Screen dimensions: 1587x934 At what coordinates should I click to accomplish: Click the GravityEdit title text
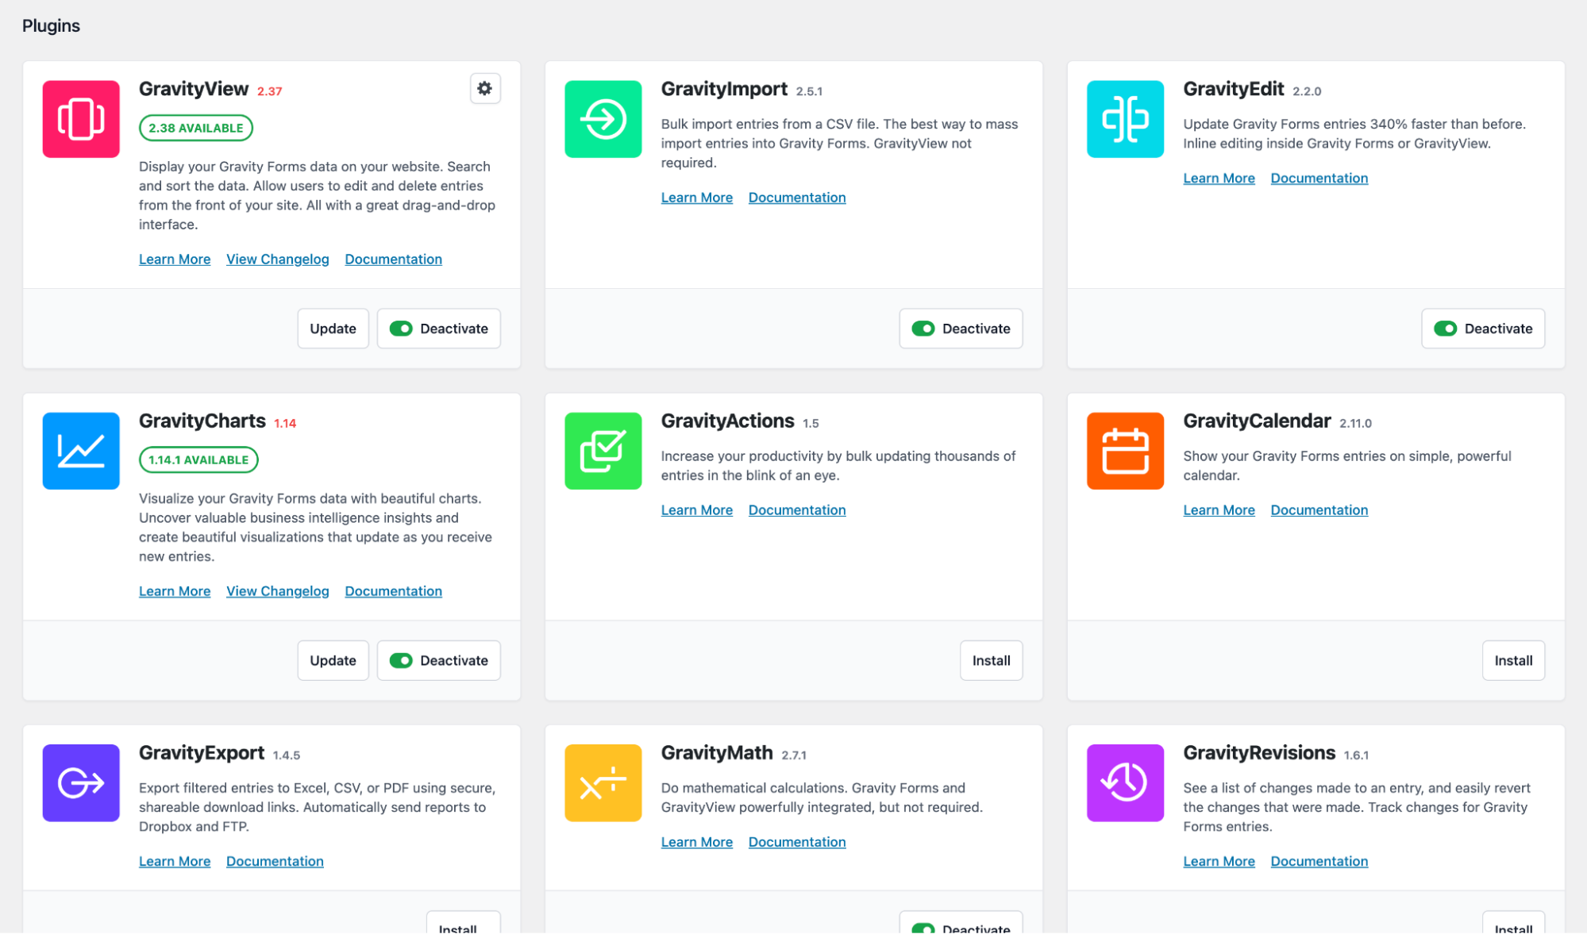(x=1234, y=89)
